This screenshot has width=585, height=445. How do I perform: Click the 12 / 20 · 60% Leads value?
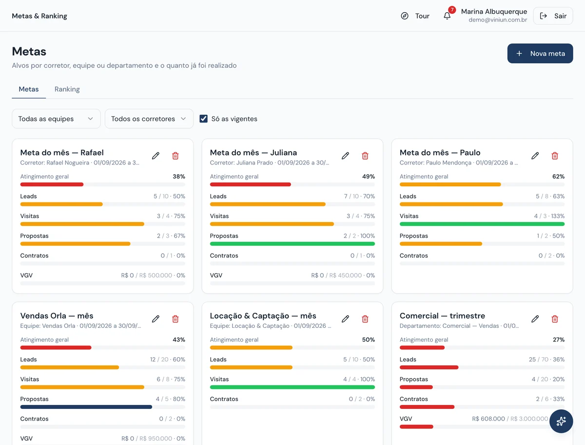[x=168, y=360]
